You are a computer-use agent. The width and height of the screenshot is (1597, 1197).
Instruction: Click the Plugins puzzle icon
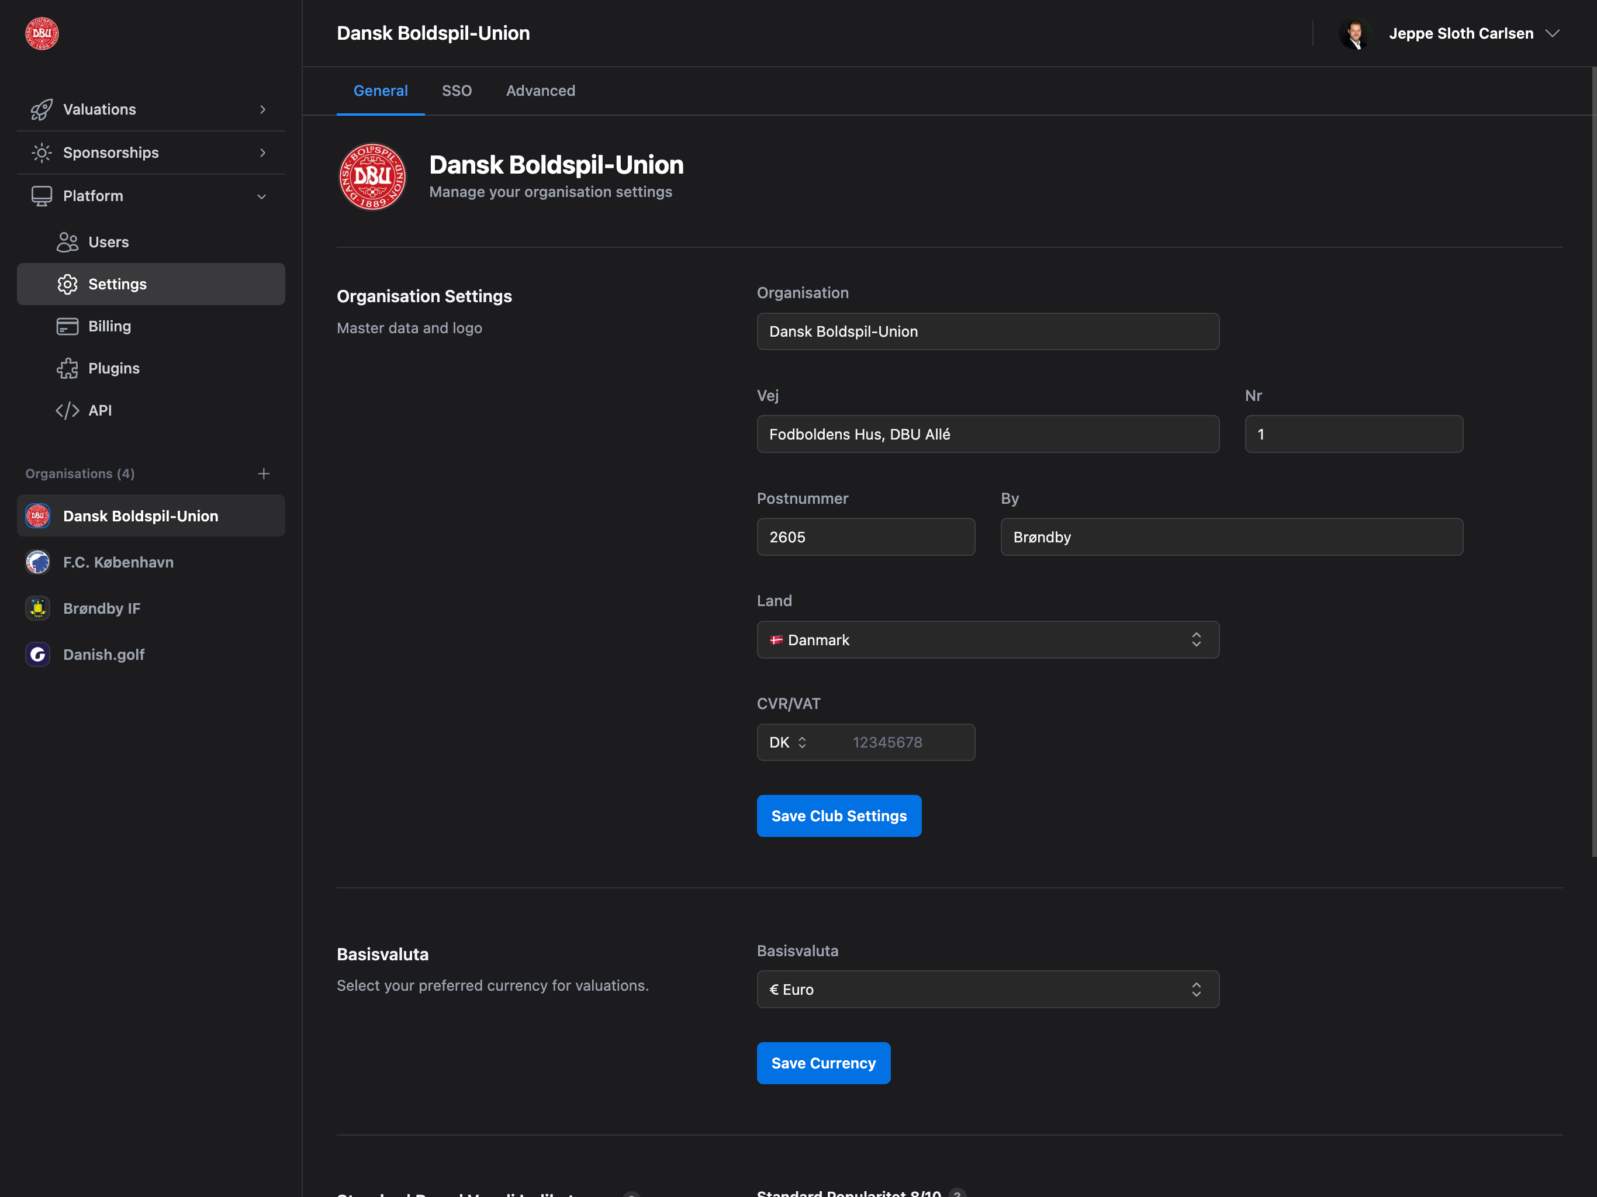(67, 368)
